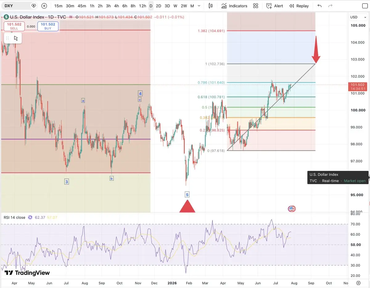Click the 2026 year label on time axis
This screenshot has width=370, height=288.
172,283
